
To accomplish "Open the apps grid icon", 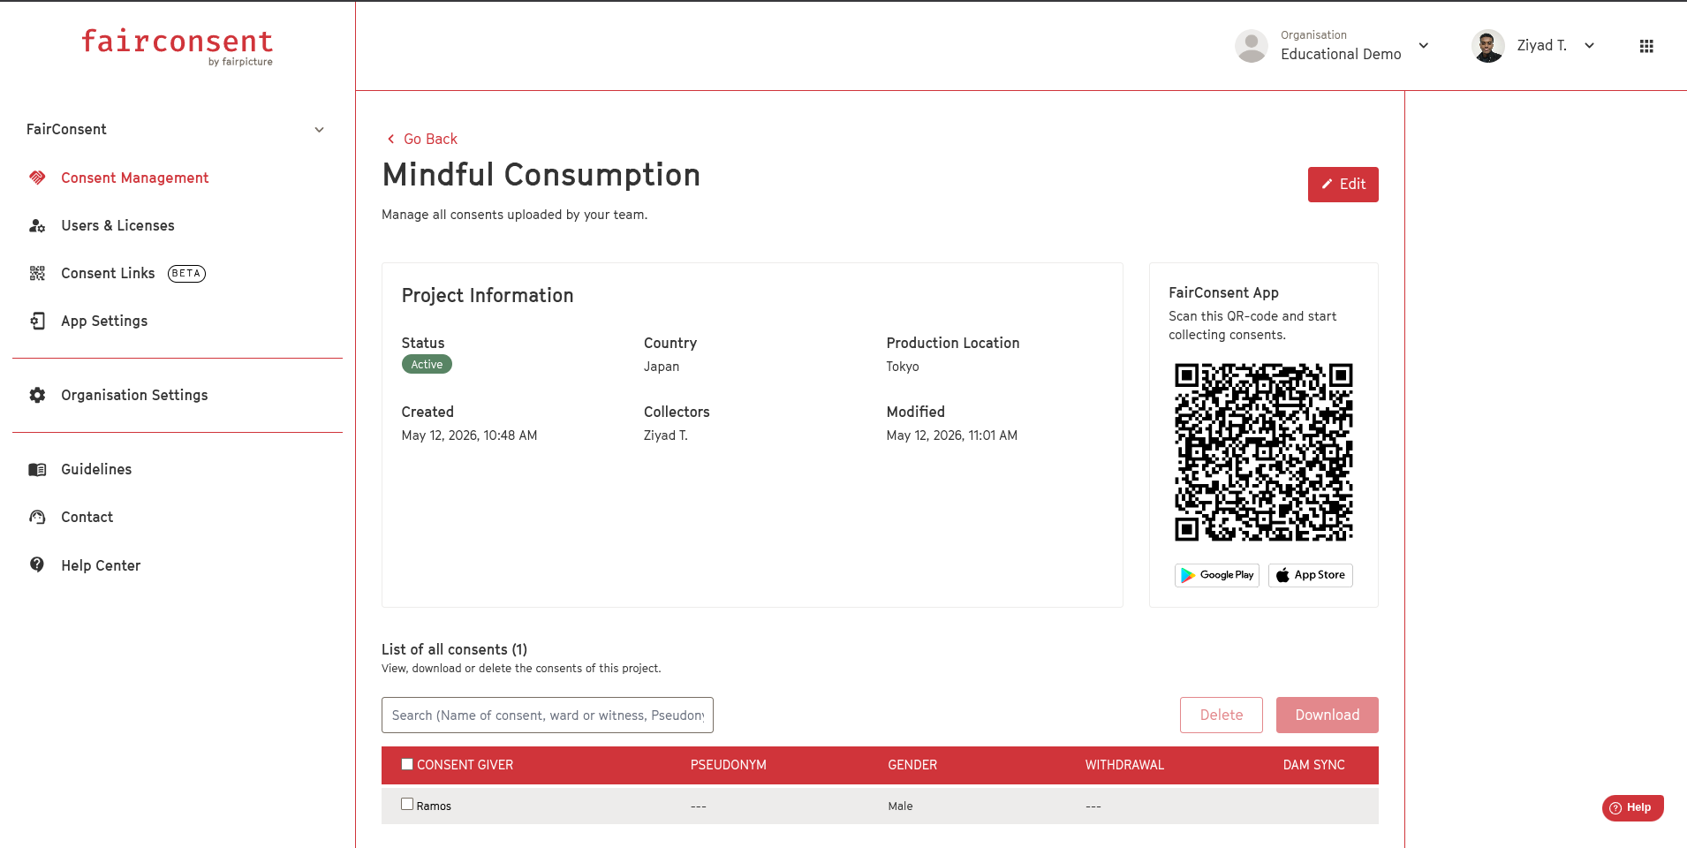I will [1646, 46].
